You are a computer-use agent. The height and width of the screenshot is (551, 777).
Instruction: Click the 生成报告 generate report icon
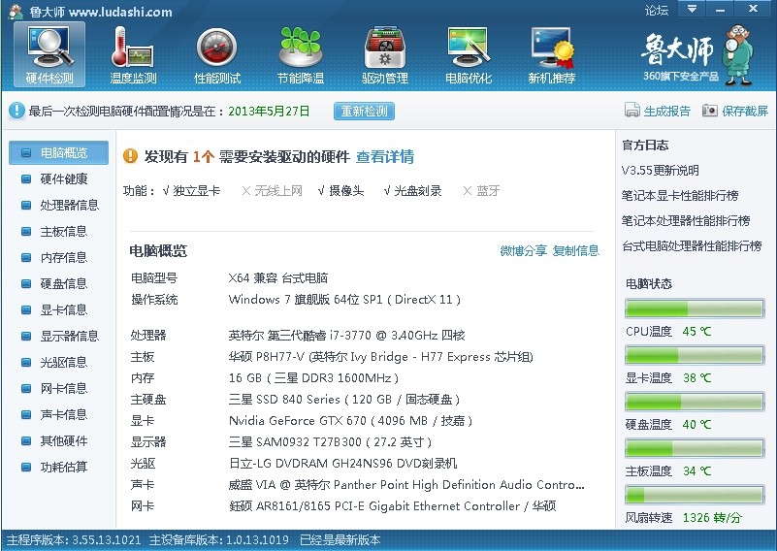pos(632,112)
